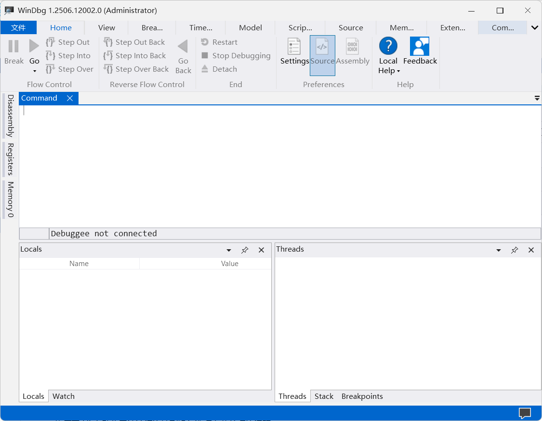
Task: Open the Disassembly side panel
Action: pyautogui.click(x=11, y=115)
